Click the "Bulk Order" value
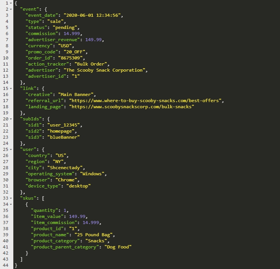This screenshot has height=269, width=280. (x=91, y=64)
